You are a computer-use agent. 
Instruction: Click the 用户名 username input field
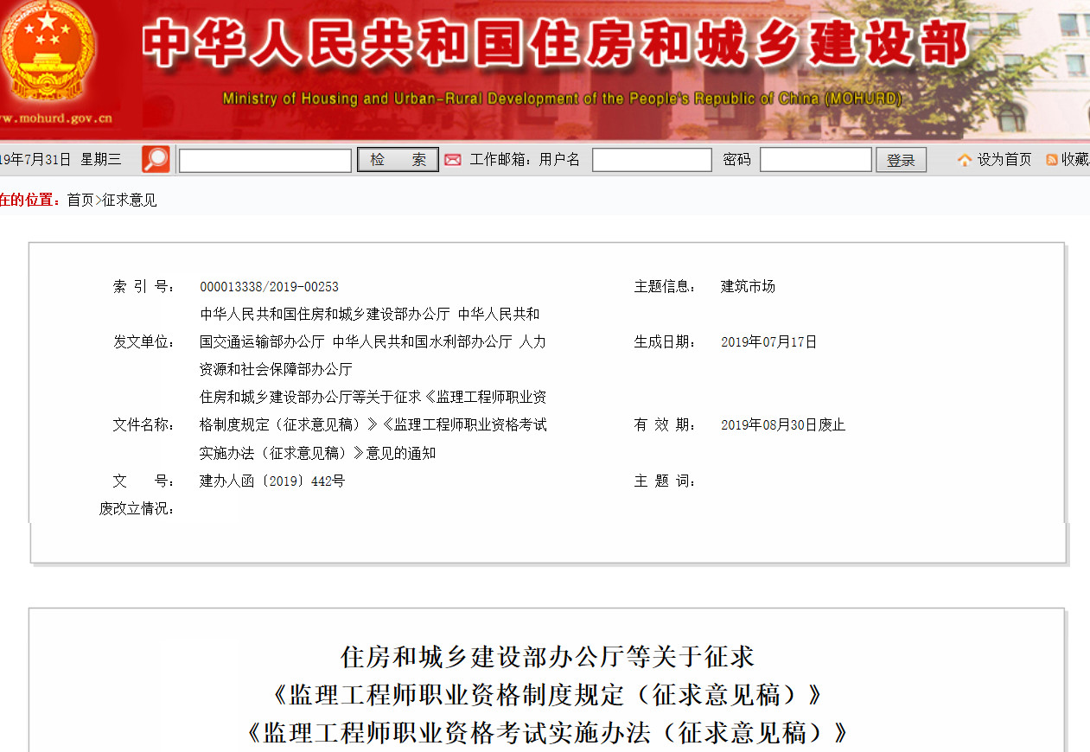point(652,160)
